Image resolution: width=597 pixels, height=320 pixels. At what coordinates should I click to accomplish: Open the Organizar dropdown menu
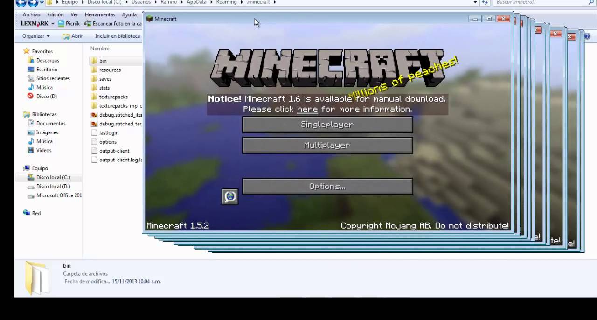36,36
